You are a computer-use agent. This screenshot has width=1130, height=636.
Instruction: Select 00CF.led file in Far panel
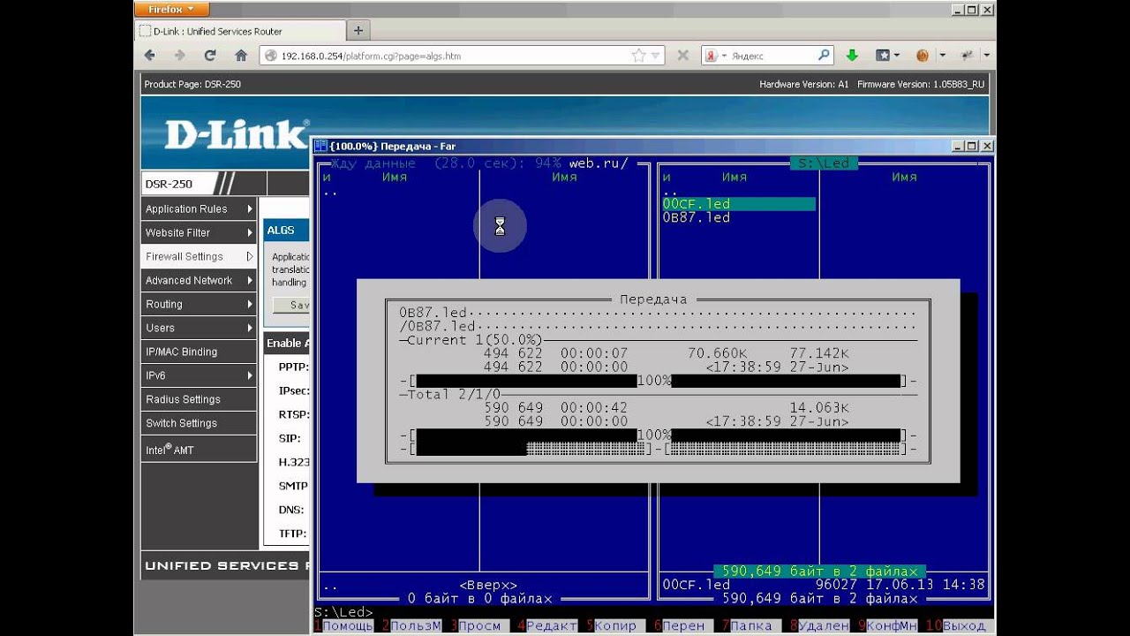pos(738,204)
